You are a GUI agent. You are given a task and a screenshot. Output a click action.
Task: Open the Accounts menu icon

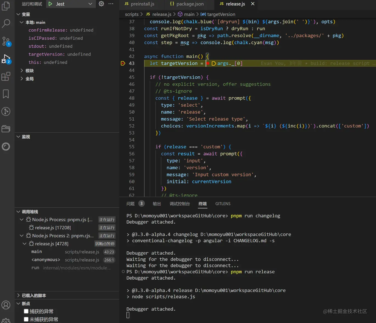coord(6,305)
